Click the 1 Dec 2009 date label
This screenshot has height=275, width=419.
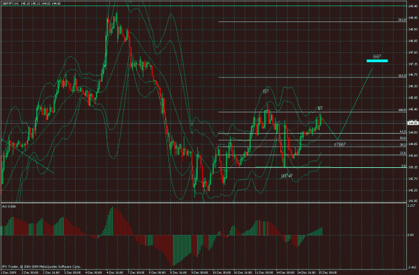9,272
